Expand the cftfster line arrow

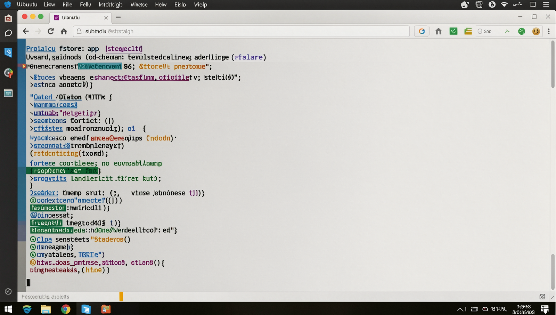[x=32, y=129]
